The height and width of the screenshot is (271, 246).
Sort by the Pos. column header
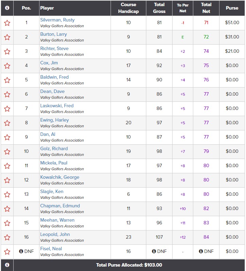[x=26, y=8]
